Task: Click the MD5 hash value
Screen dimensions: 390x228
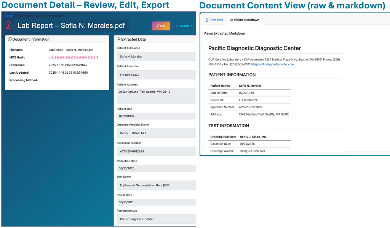Action: 74,57
